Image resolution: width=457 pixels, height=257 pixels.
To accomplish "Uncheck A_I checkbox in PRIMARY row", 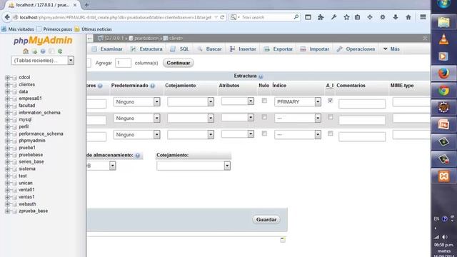I will point(330,101).
